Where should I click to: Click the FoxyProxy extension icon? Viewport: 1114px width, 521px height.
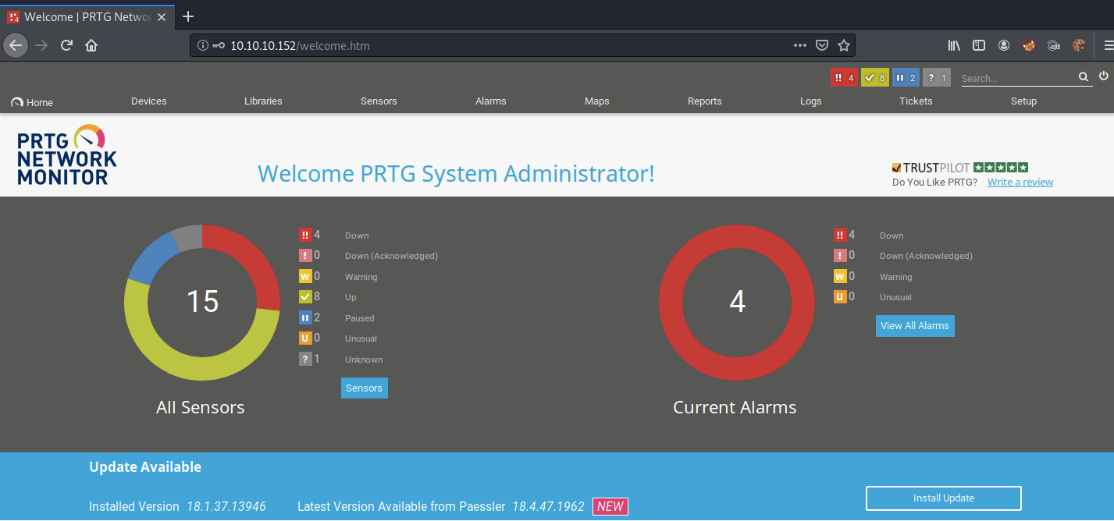(1029, 45)
